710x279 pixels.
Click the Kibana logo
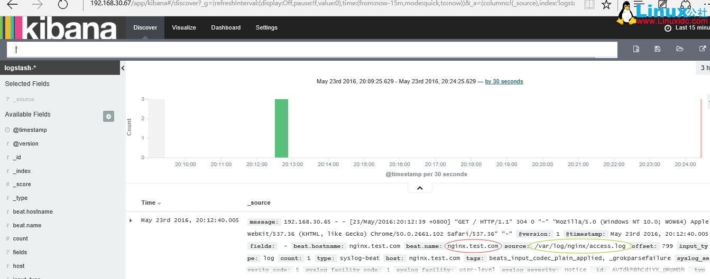(x=60, y=28)
